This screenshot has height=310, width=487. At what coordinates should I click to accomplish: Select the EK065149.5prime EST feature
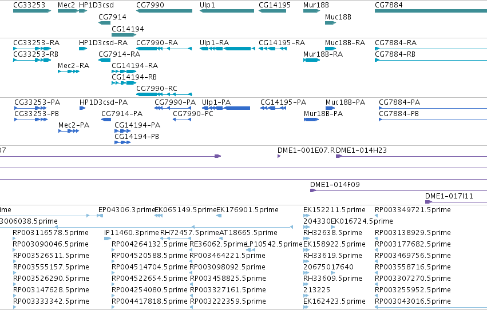[x=159, y=216]
